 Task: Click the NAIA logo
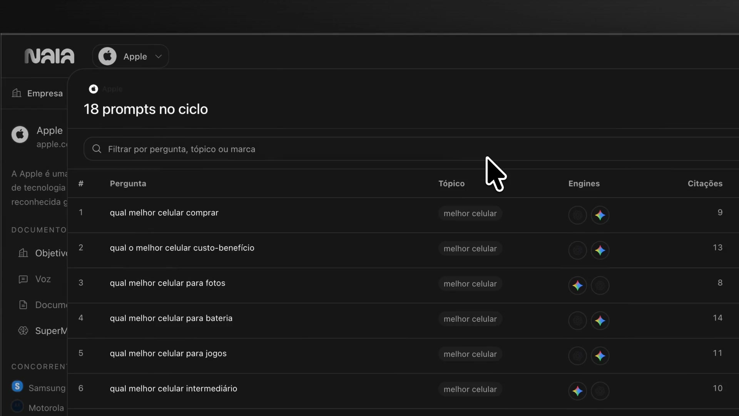click(49, 56)
